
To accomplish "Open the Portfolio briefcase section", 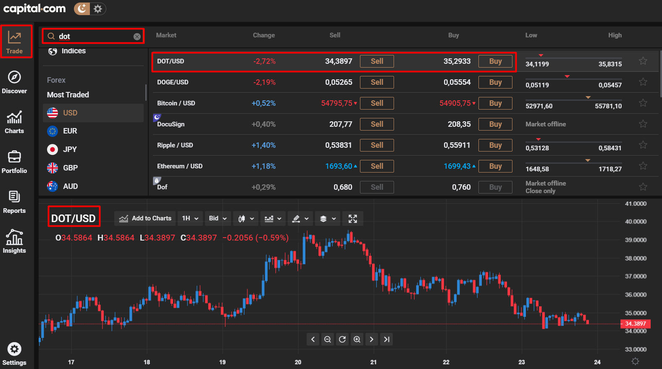I will 14,162.
